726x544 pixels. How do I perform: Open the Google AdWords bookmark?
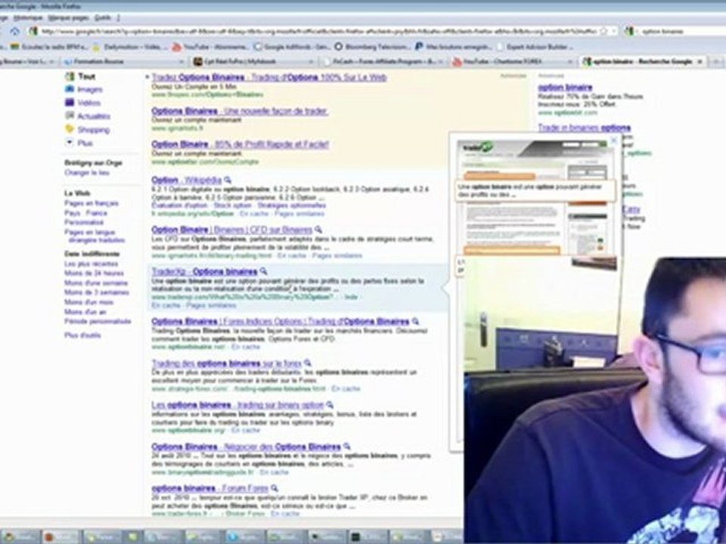(x=292, y=47)
